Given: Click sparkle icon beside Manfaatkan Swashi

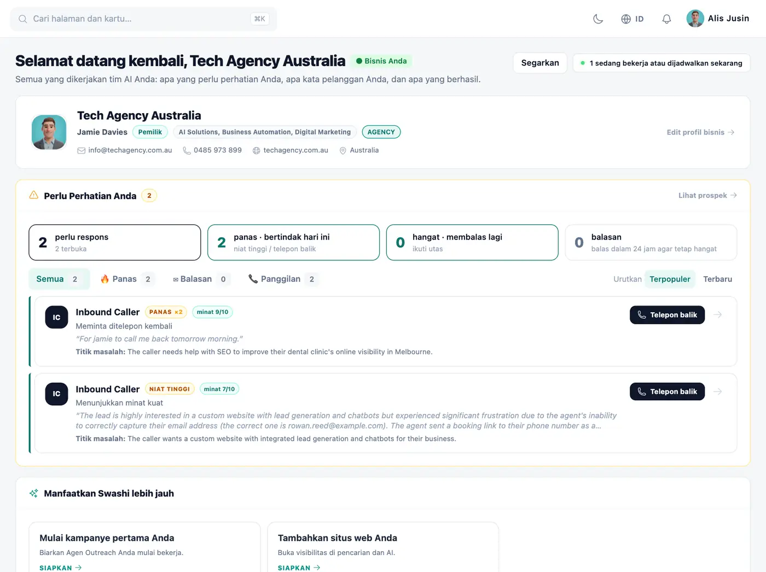Looking at the screenshot, I should [x=34, y=493].
